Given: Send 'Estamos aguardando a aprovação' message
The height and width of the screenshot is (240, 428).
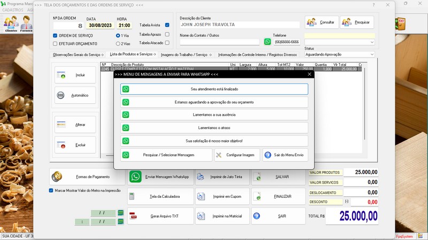Looking at the screenshot, I should coord(215,102).
